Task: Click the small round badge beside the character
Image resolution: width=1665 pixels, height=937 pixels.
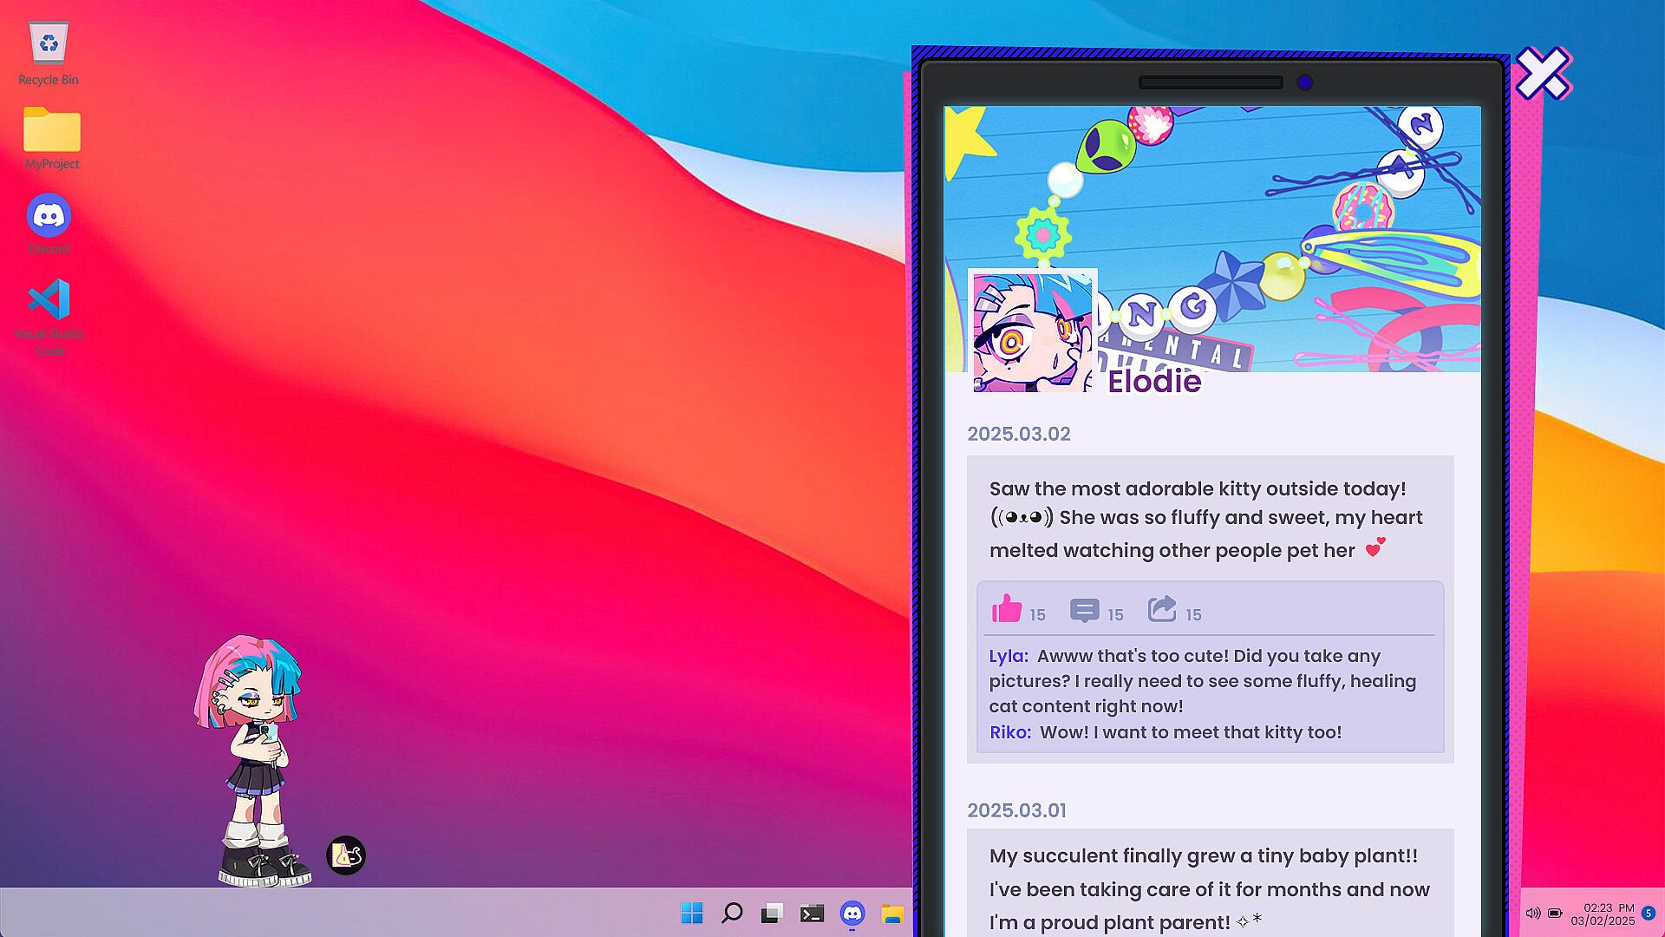Action: (346, 855)
